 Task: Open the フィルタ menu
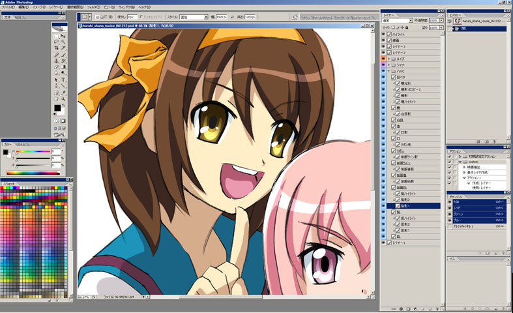point(94,7)
